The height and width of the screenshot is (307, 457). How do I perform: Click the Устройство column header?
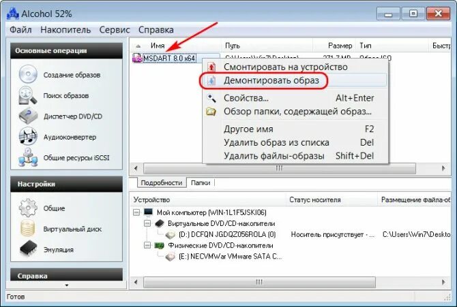(x=209, y=200)
